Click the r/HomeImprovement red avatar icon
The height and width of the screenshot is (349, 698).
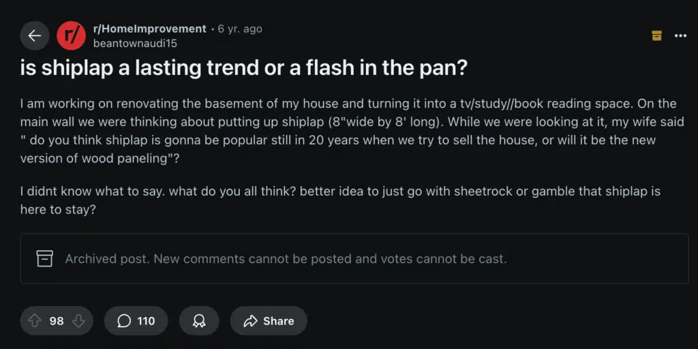[x=71, y=35]
